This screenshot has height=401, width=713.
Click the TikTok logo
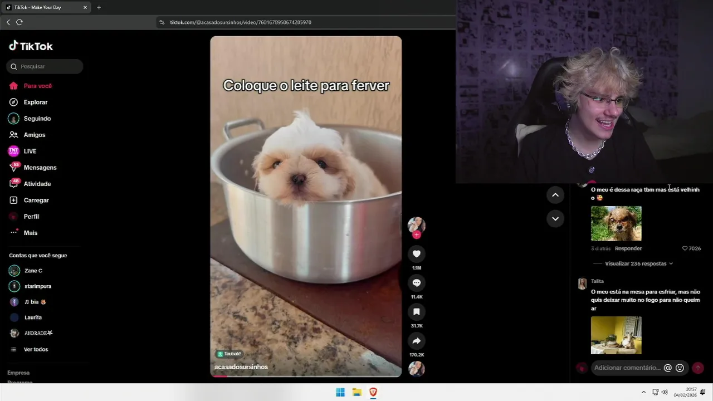coord(31,46)
